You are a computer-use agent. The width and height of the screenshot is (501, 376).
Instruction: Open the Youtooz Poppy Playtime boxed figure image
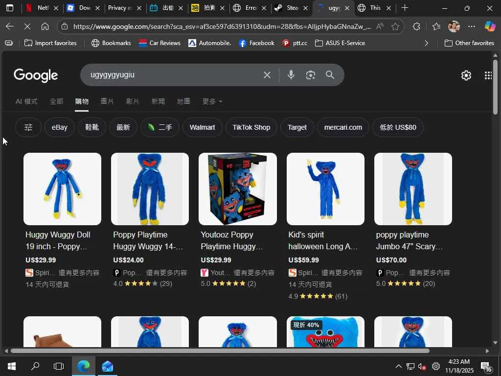click(238, 189)
